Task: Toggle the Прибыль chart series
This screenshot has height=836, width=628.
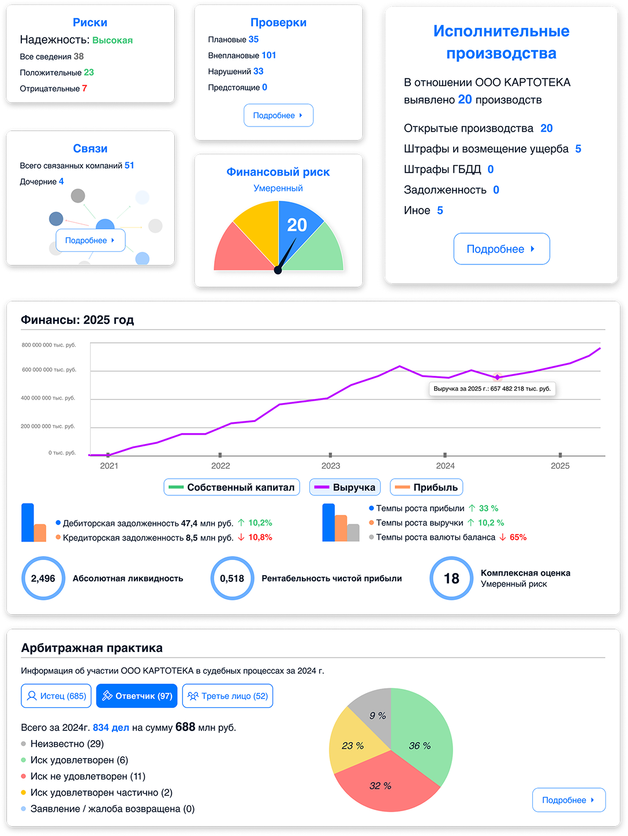Action: click(427, 487)
